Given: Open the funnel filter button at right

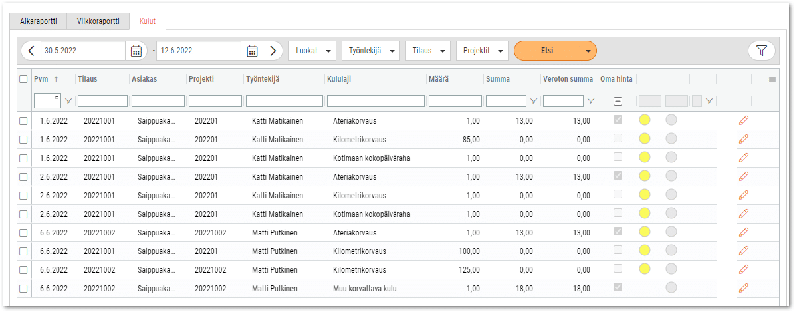Looking at the screenshot, I should [762, 50].
